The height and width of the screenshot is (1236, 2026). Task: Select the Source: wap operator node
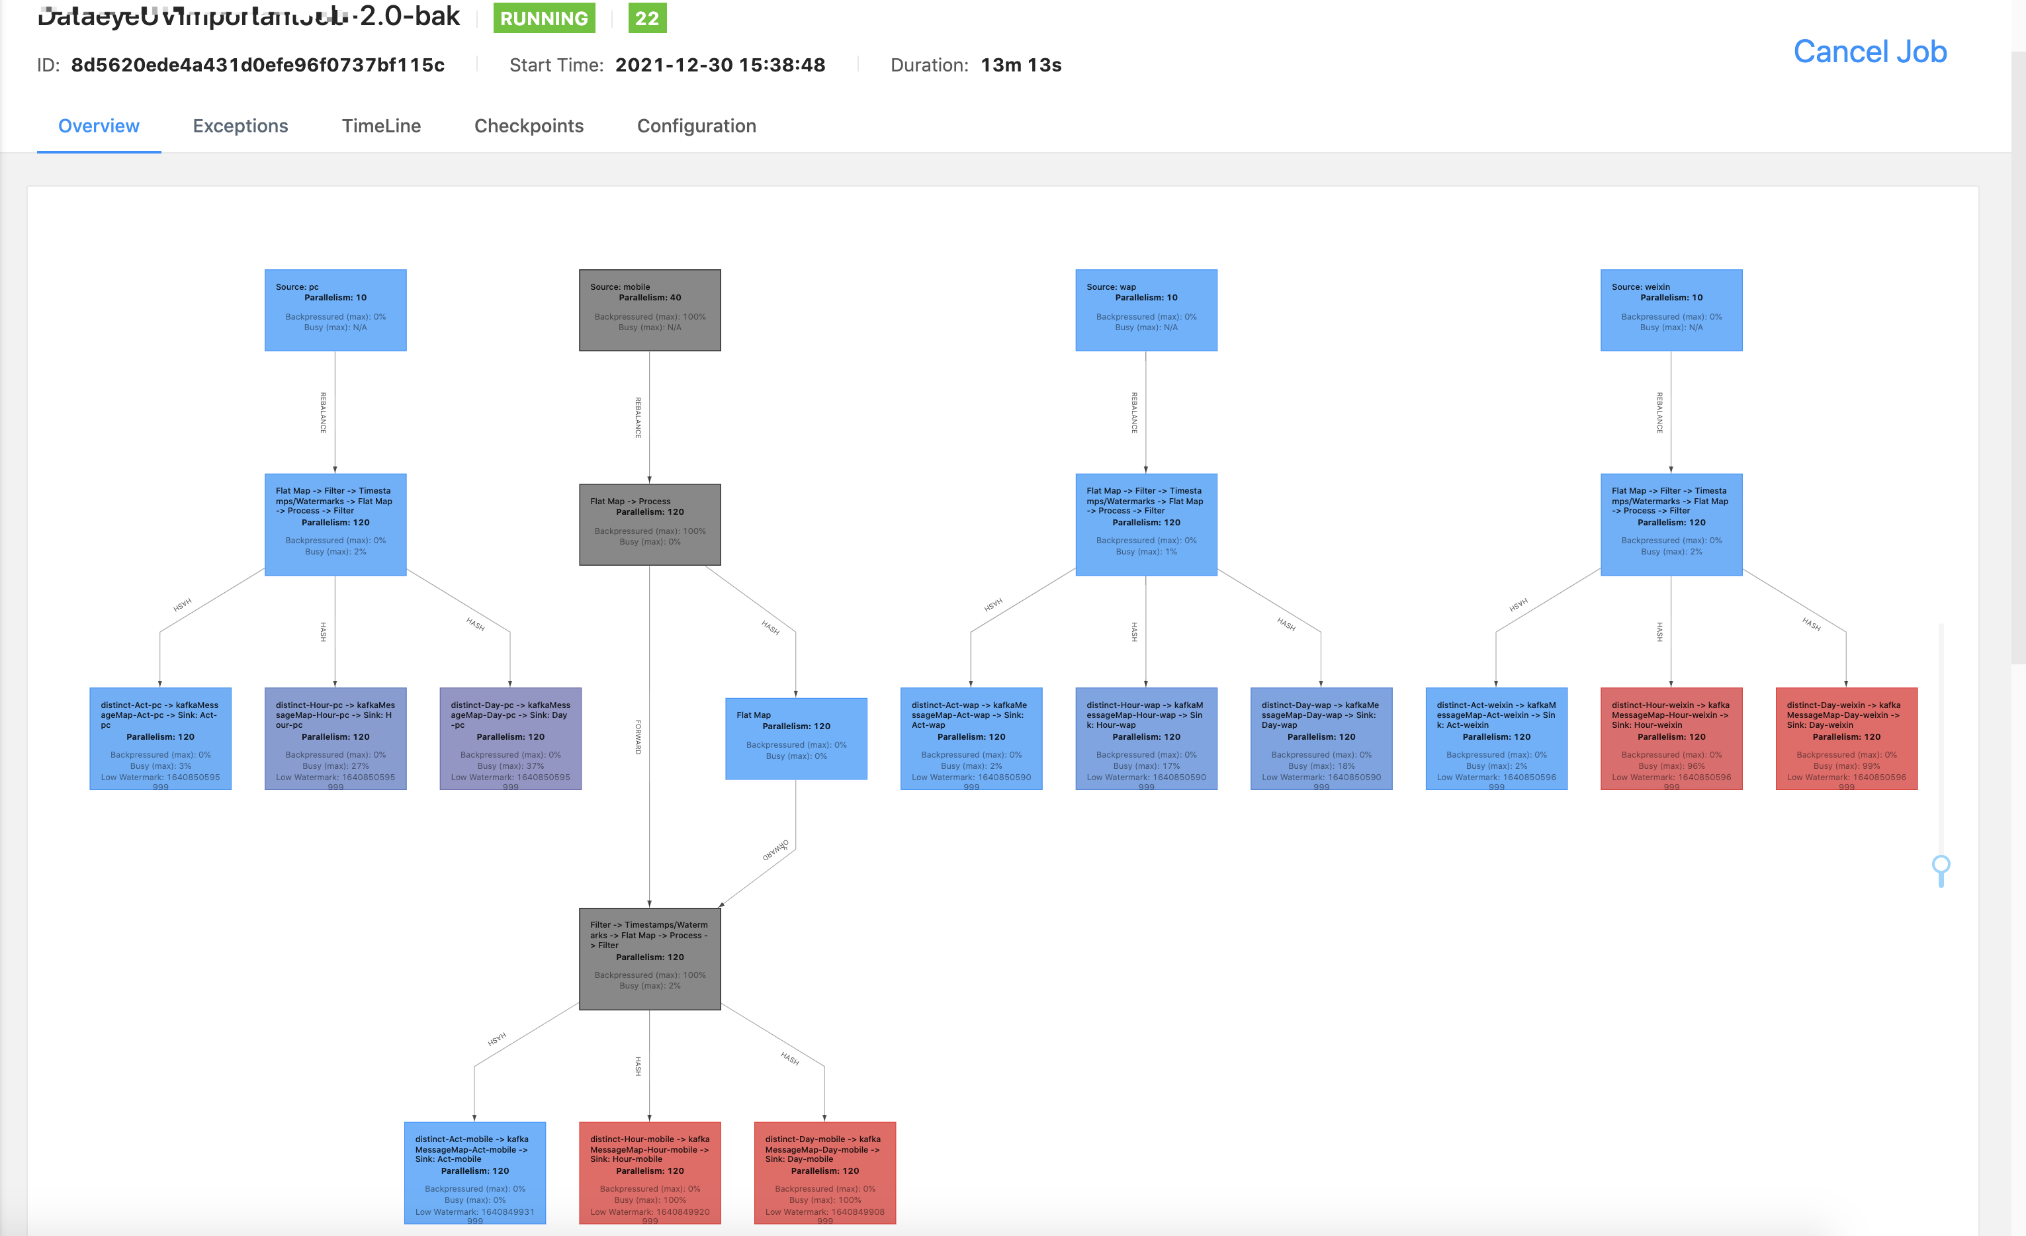point(1145,310)
